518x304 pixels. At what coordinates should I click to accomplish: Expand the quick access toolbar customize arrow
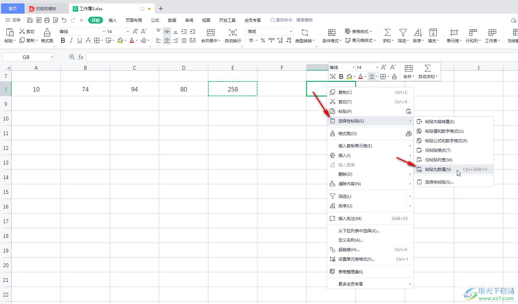(x=81, y=20)
